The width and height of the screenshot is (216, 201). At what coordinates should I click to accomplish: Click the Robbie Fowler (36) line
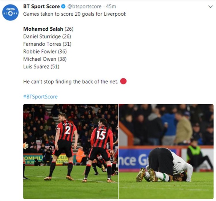click(x=45, y=51)
